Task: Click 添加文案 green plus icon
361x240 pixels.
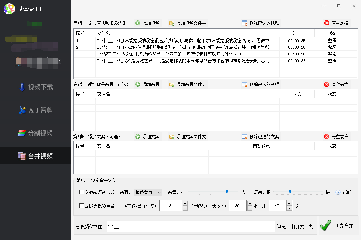Action: (138, 137)
